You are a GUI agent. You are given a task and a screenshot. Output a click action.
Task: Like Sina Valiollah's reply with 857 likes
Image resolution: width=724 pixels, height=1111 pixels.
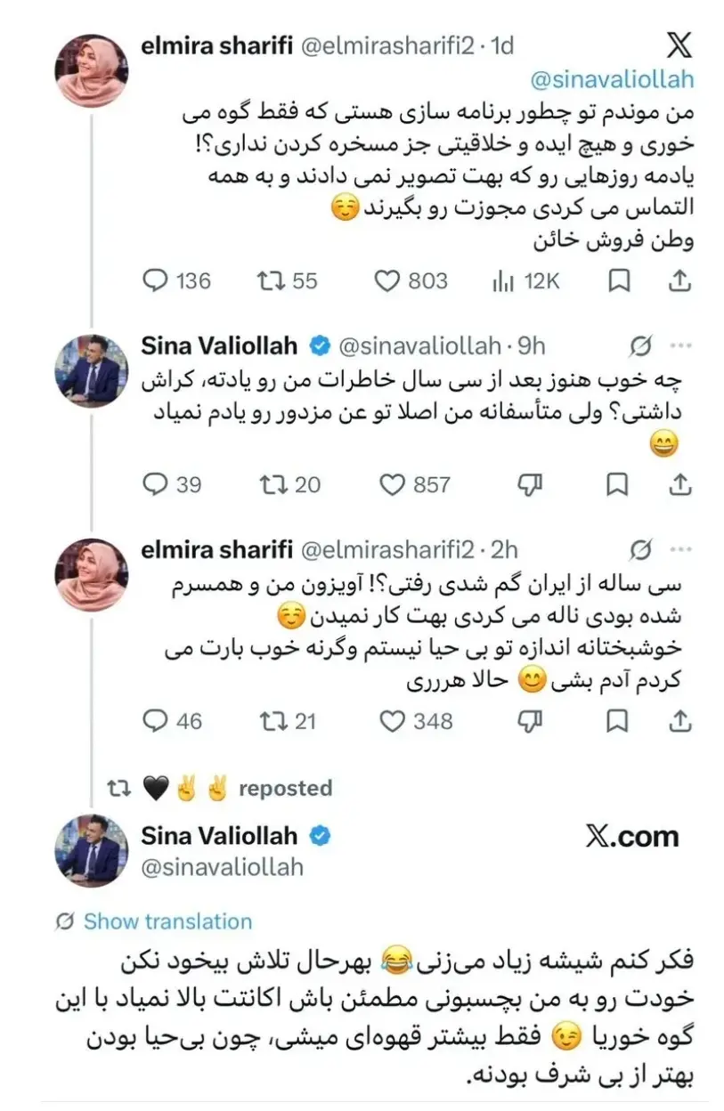(415, 483)
